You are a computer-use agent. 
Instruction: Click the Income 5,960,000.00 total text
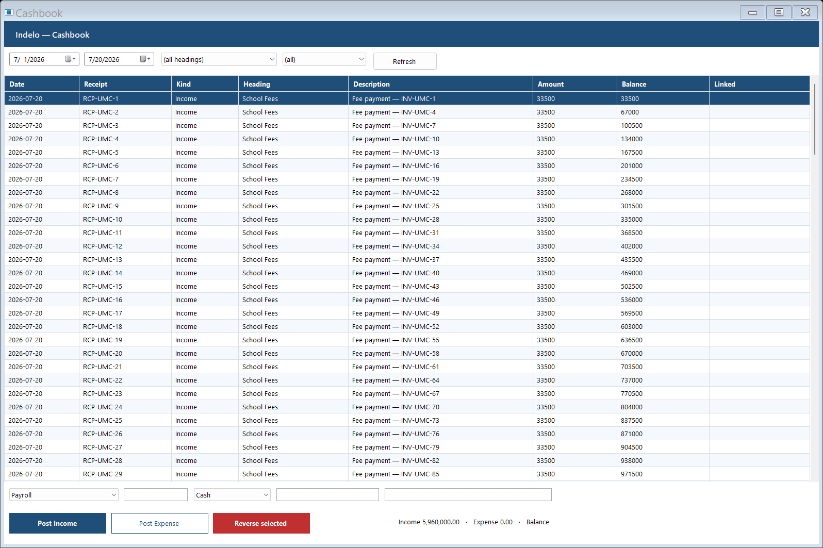[x=429, y=522]
